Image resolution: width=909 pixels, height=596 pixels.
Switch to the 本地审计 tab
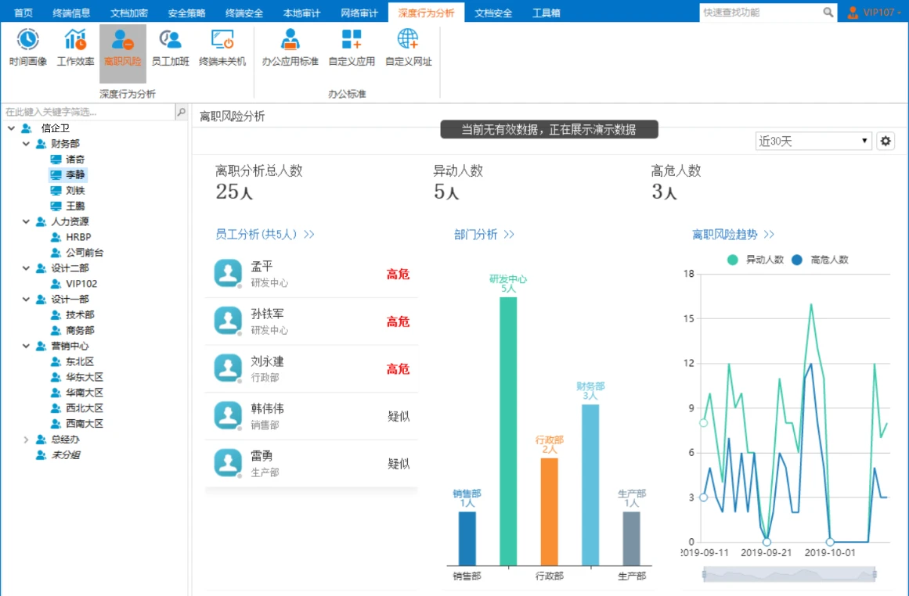pos(301,13)
